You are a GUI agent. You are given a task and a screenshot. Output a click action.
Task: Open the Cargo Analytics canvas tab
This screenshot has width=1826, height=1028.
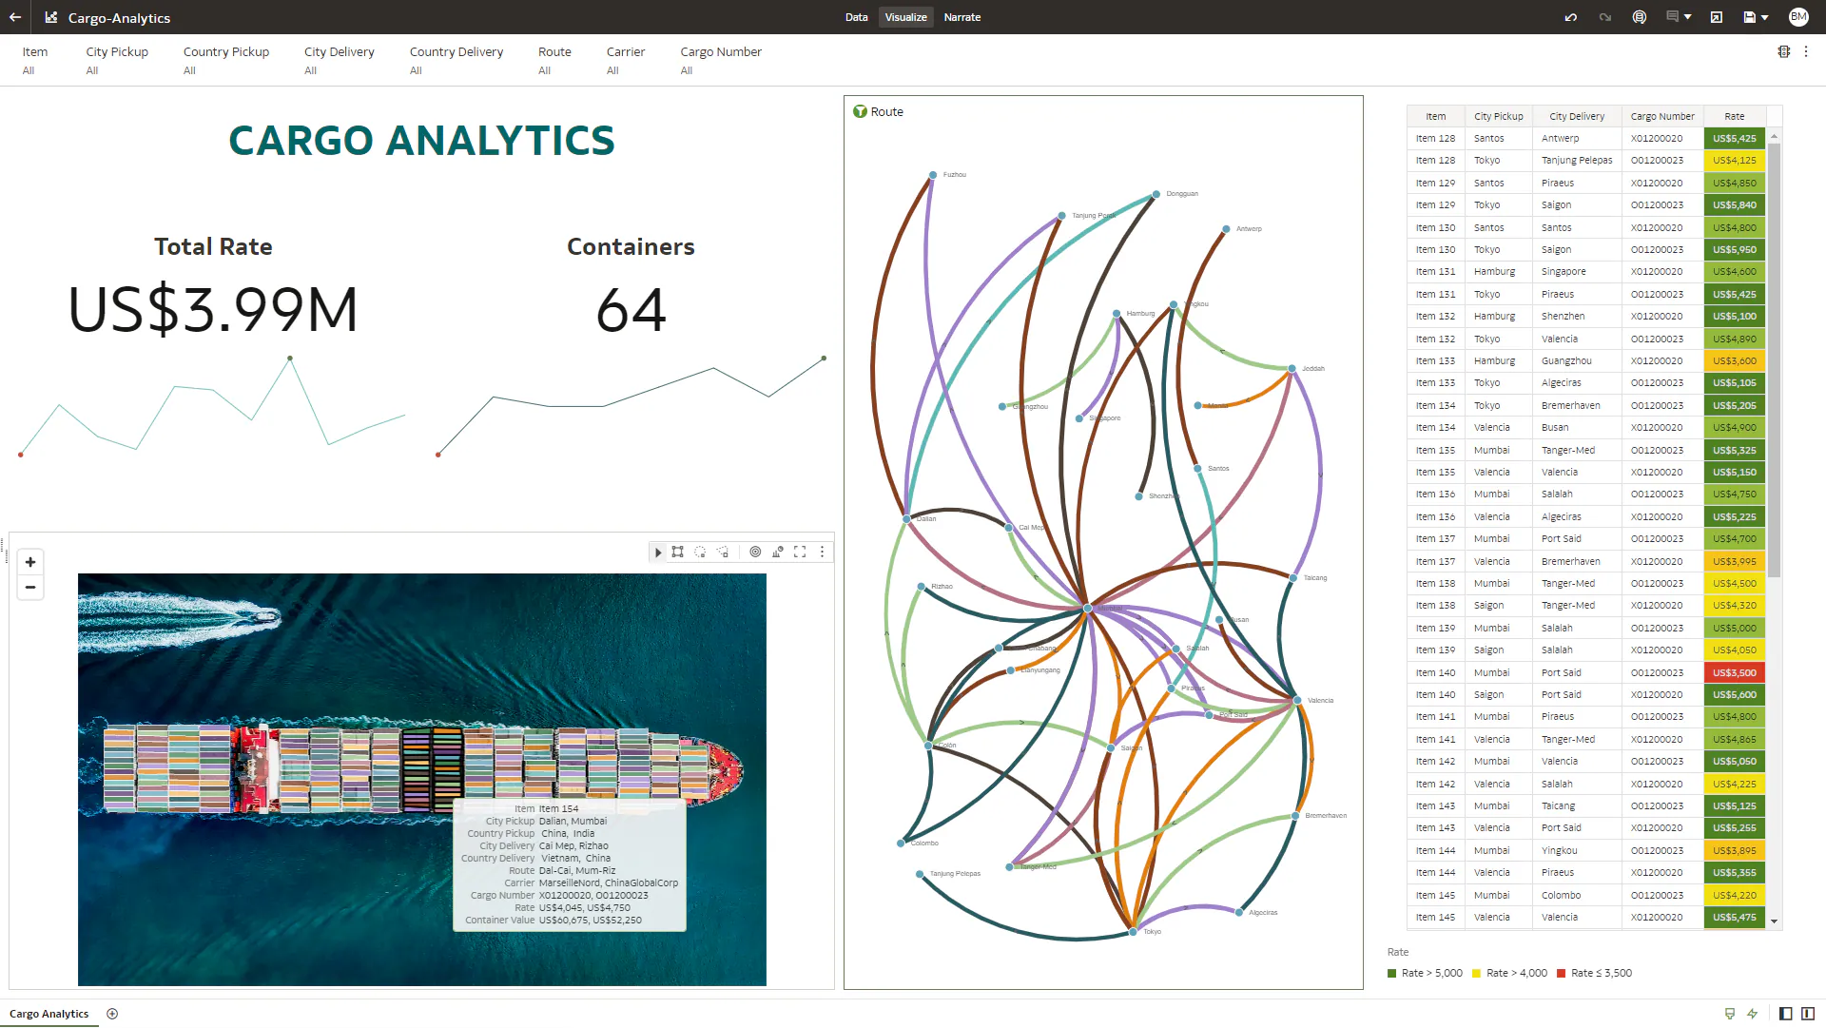[x=49, y=1014]
